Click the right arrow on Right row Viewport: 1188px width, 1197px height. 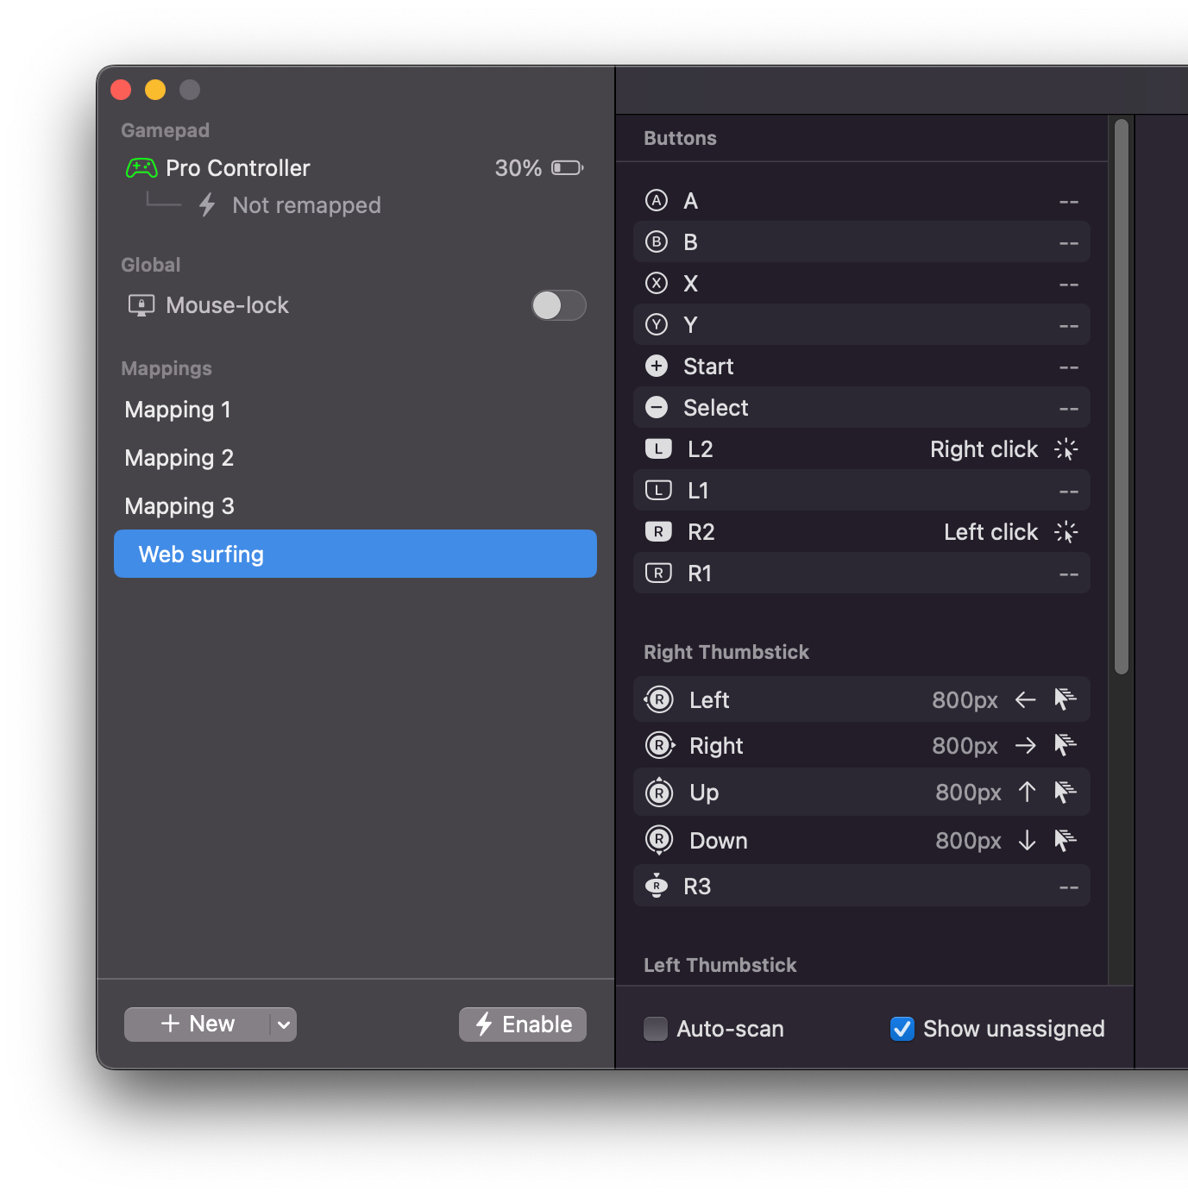(x=1025, y=745)
